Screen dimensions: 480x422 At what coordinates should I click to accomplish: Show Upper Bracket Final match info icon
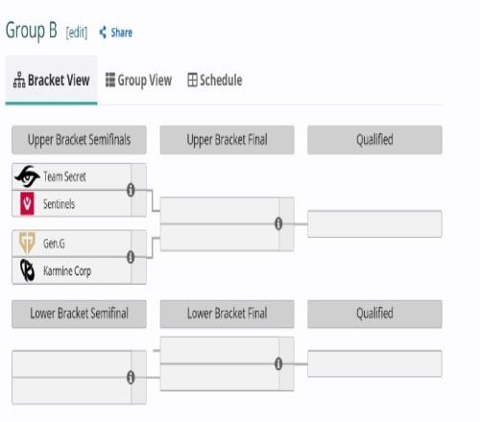coord(278,223)
